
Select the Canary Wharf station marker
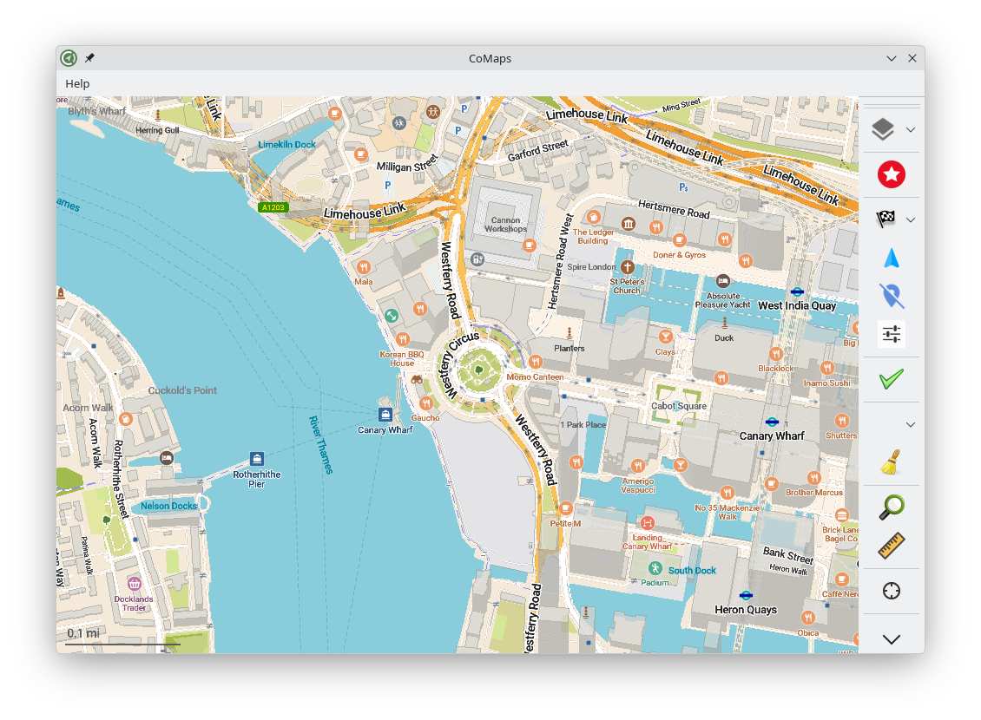click(x=772, y=422)
